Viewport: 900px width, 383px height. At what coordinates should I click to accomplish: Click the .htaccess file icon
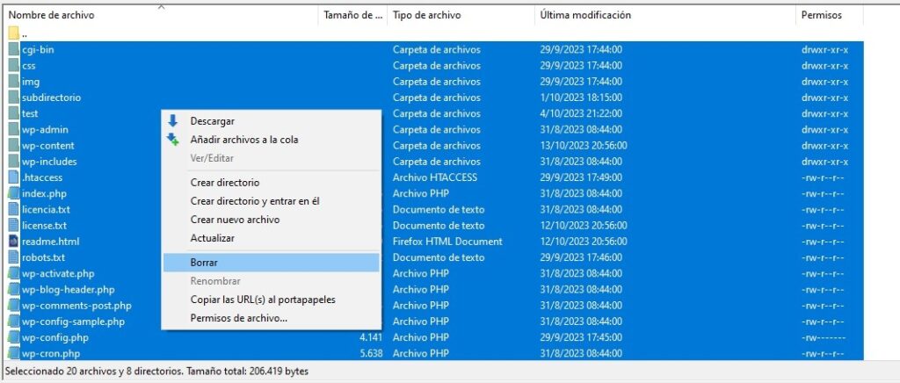click(x=14, y=177)
